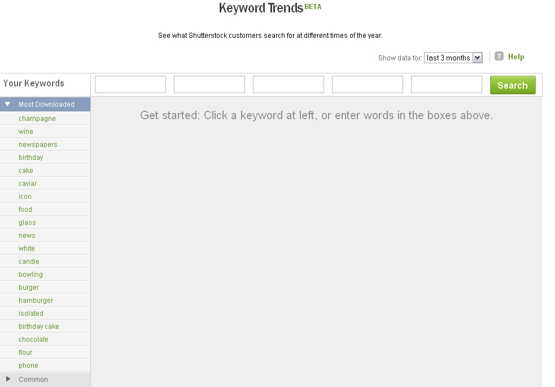This screenshot has height=387, width=555.
Task: Pick the 'food' keyword
Action: pos(25,210)
